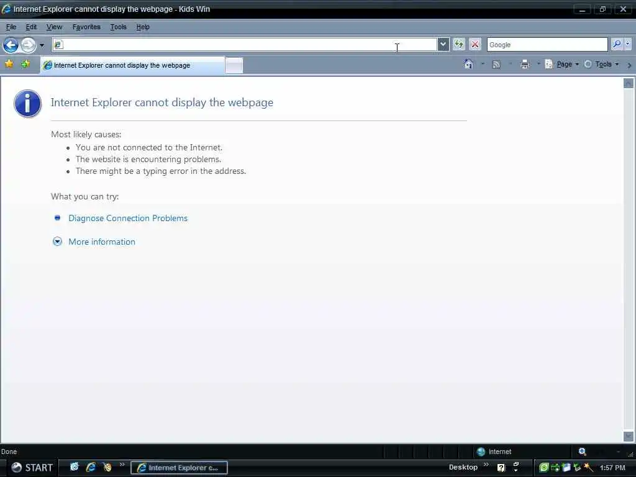Click Diagnose Connection Problems link
This screenshot has width=636, height=477.
128,218
